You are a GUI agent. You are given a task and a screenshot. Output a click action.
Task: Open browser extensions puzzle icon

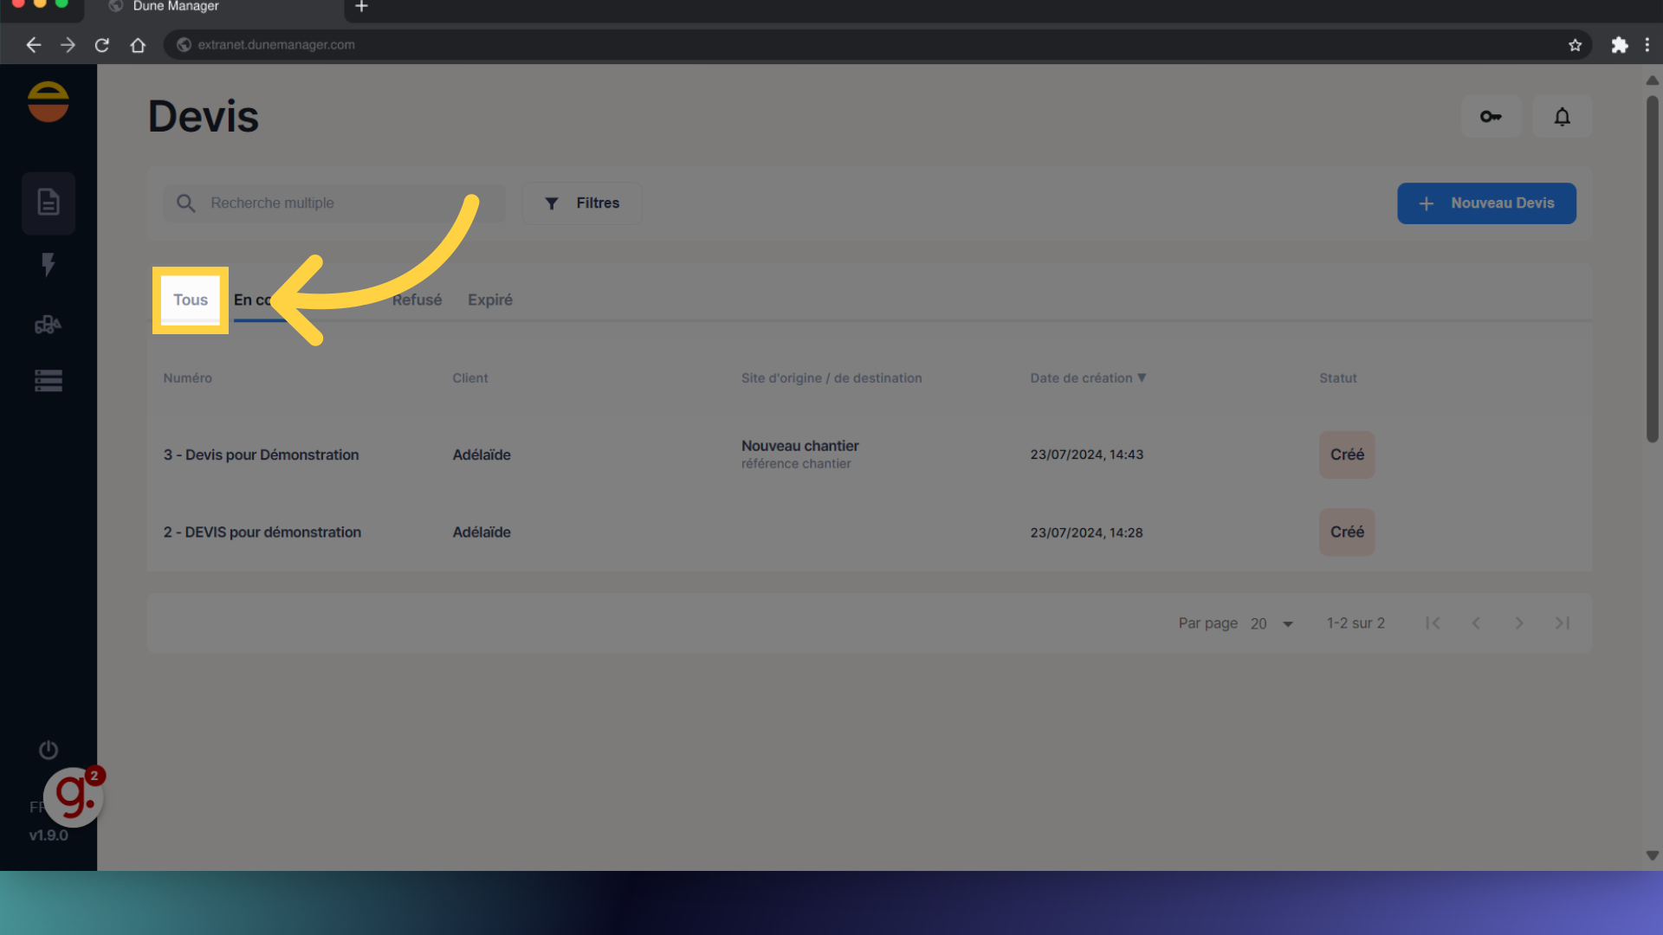tap(1619, 45)
